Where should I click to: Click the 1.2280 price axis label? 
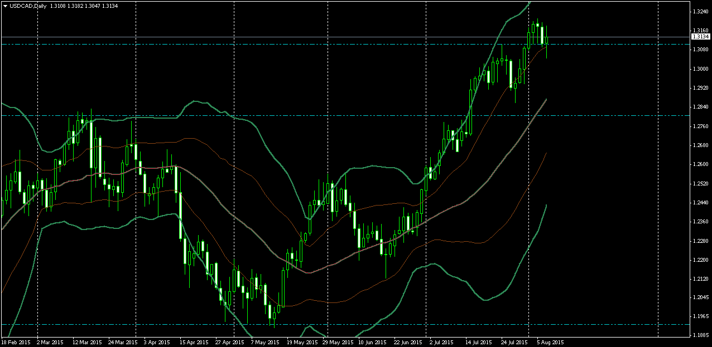[700, 241]
